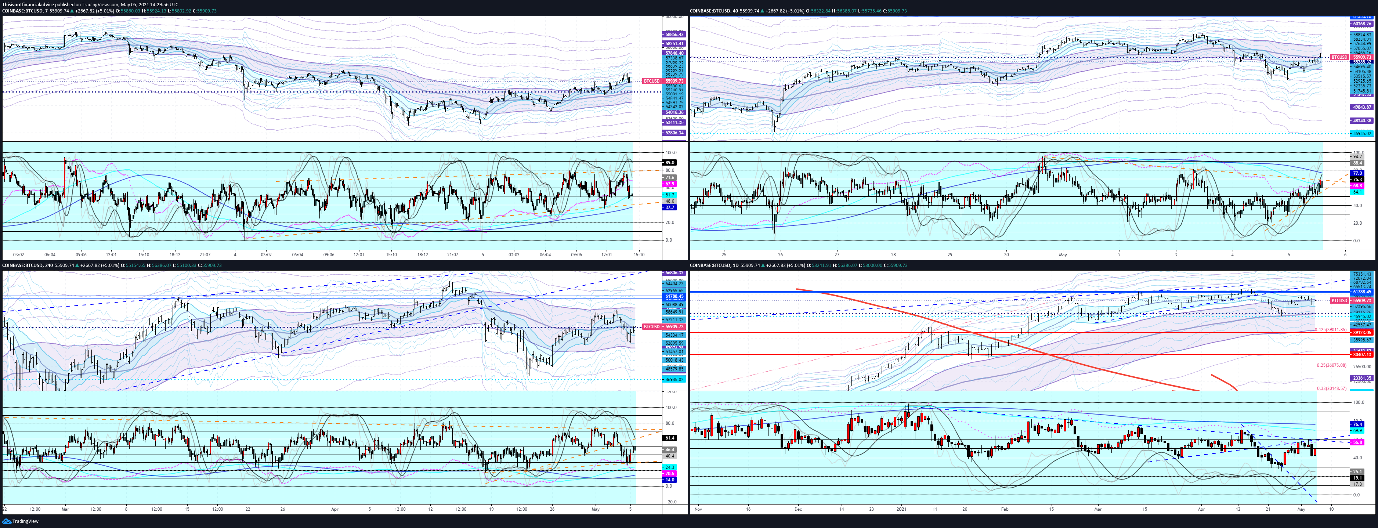Select the 58856.42 purple price label
Viewport: 1378px width, 528px height.
point(674,34)
